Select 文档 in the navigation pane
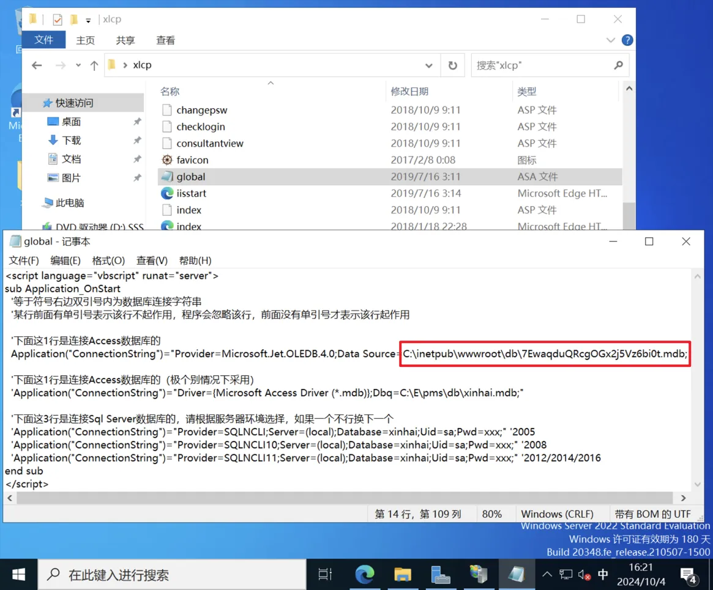The width and height of the screenshot is (713, 590). 71,159
